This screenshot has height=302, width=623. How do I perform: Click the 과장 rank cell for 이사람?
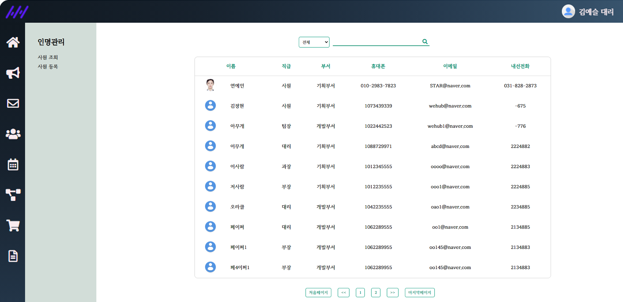[286, 166]
